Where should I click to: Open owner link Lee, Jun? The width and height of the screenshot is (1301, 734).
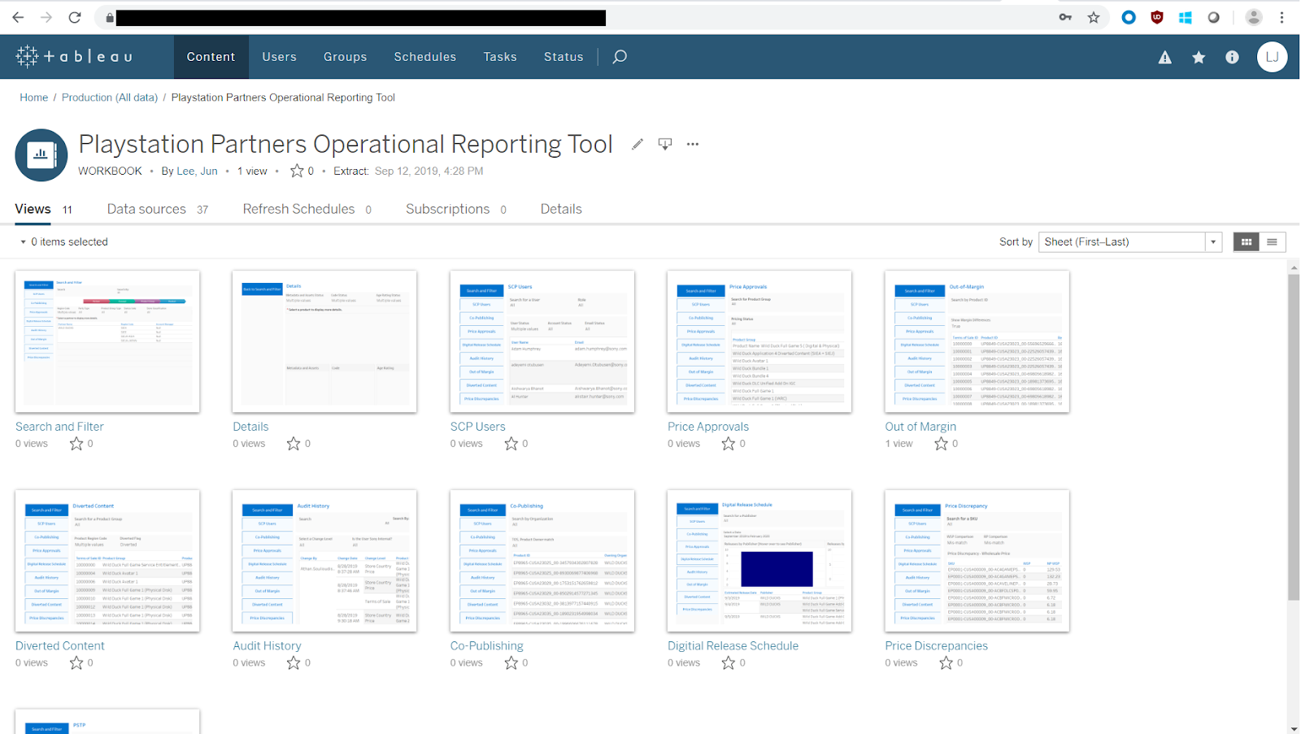point(197,171)
